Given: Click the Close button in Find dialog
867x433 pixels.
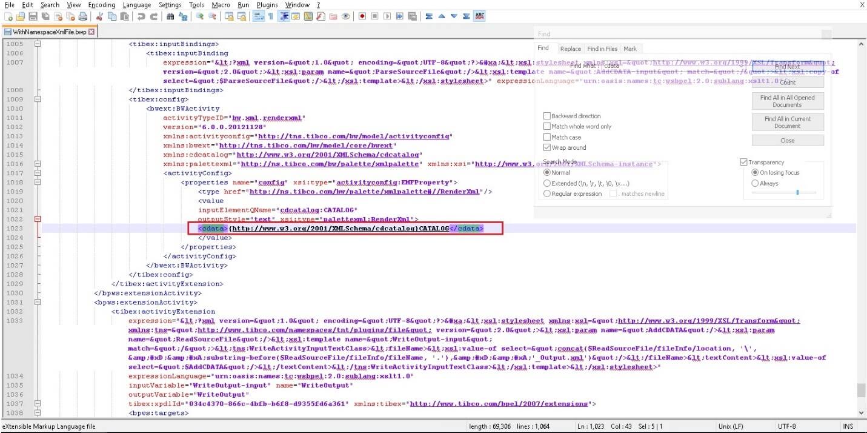Looking at the screenshot, I should pyautogui.click(x=788, y=140).
